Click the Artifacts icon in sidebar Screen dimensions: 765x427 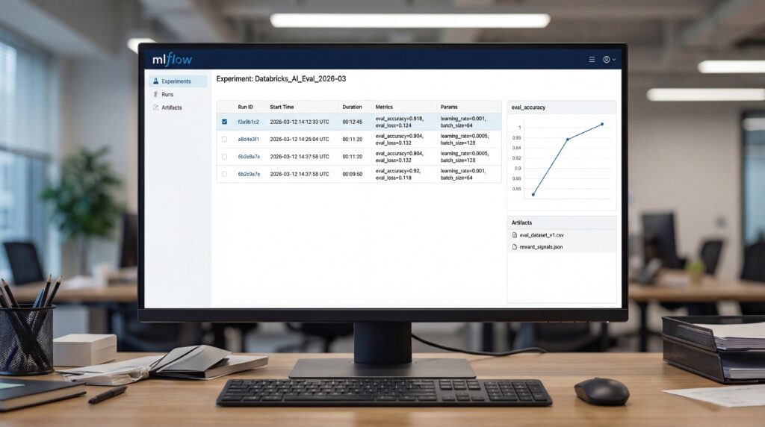pos(155,107)
